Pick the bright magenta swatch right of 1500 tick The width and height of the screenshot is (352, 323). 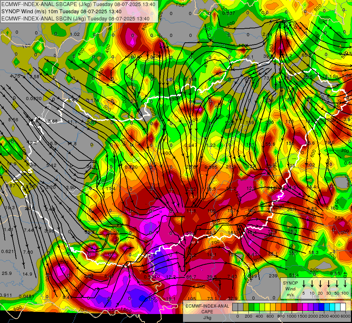click(305, 307)
